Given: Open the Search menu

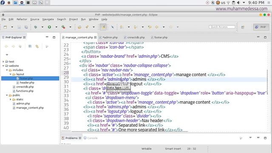Looking at the screenshot, I should pyautogui.click(x=61, y=19).
